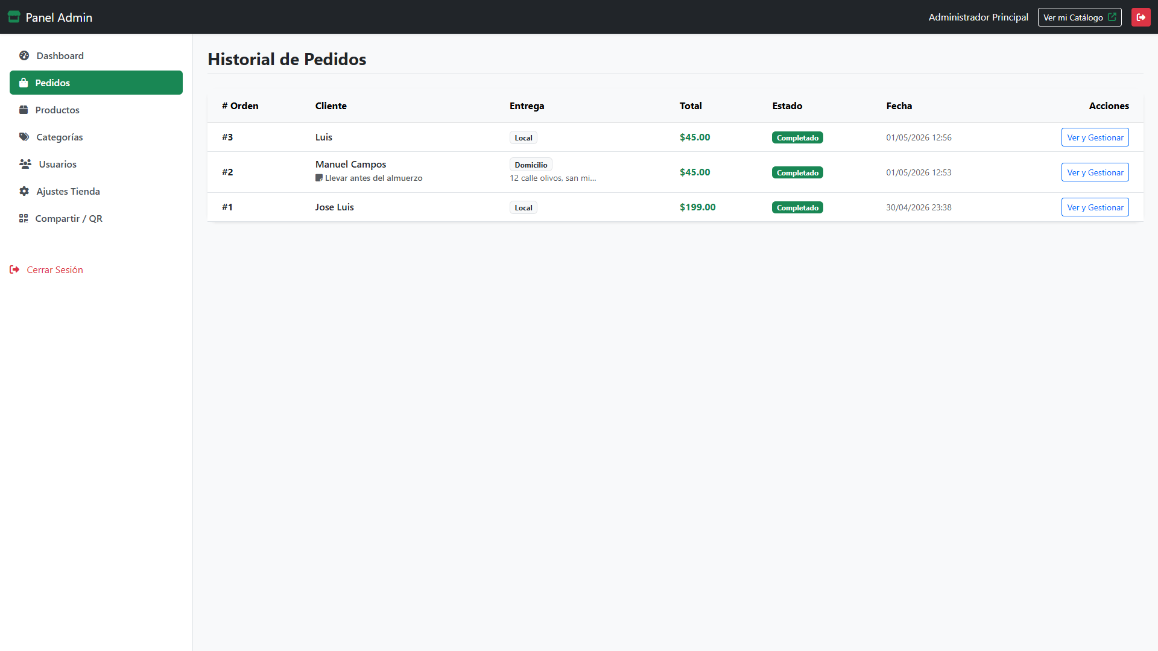Click the date 30/04/2026 23:38

point(919,207)
